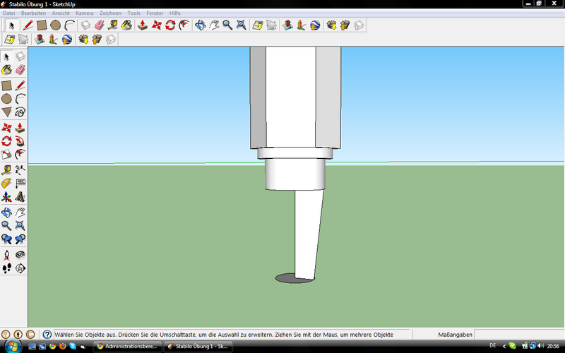
Task: Pick the Follow Me tool in left toolbar
Action: tap(20, 142)
